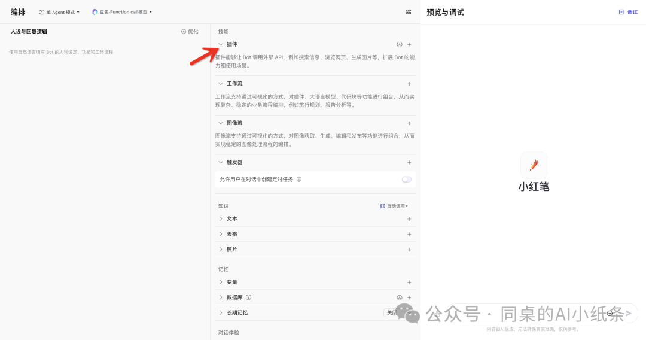Click the plus icon to add a 插件
Viewport: 646px width, 340px height.
(x=409, y=44)
